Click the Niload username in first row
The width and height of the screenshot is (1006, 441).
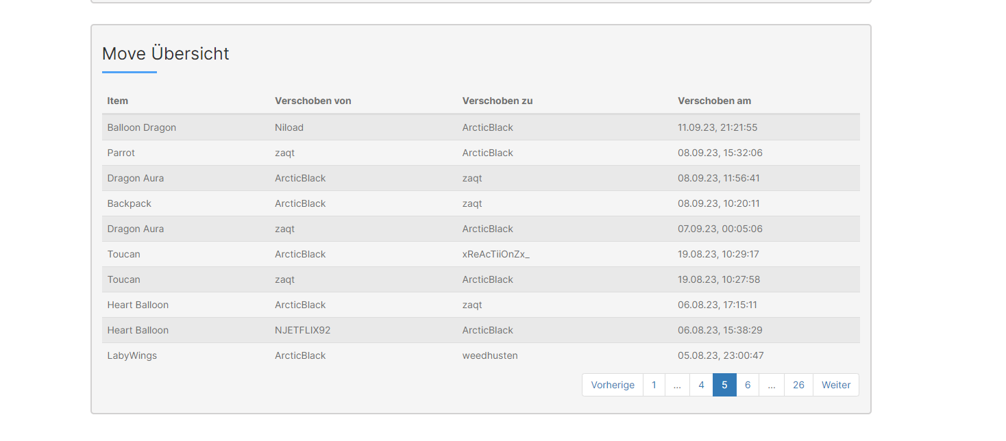click(289, 127)
